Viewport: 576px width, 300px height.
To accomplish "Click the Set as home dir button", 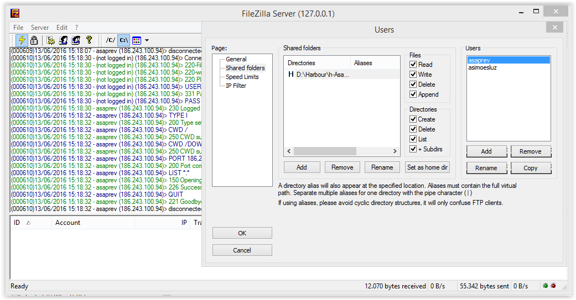I will click(427, 167).
